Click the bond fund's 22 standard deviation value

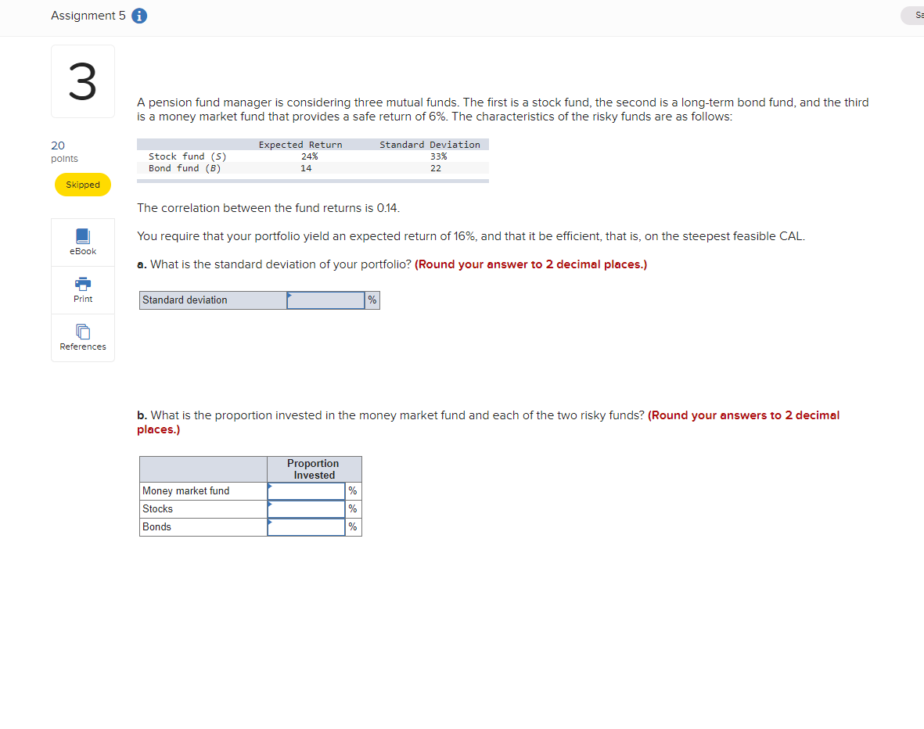(x=436, y=168)
